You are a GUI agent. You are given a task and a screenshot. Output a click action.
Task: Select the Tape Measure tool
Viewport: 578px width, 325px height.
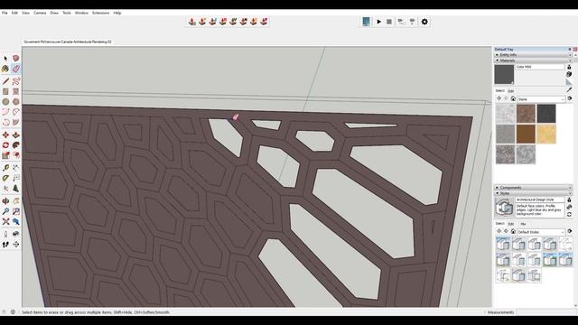pos(5,168)
